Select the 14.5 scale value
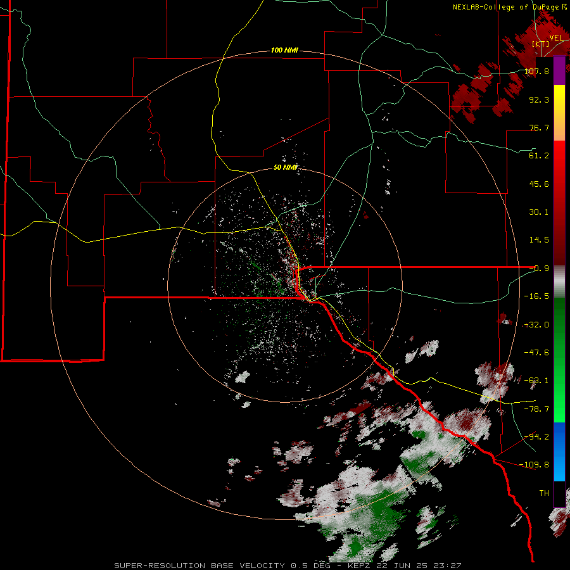570x570 pixels. point(539,240)
